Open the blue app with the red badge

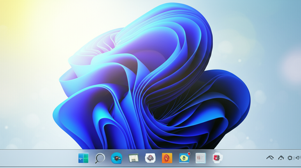click(x=184, y=158)
